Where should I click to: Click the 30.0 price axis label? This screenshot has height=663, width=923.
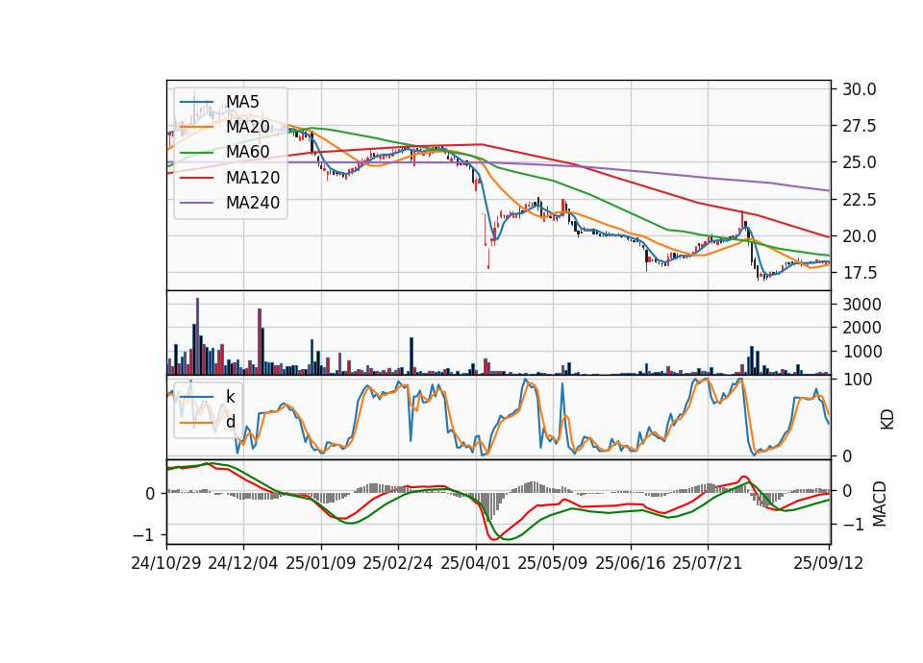860,89
